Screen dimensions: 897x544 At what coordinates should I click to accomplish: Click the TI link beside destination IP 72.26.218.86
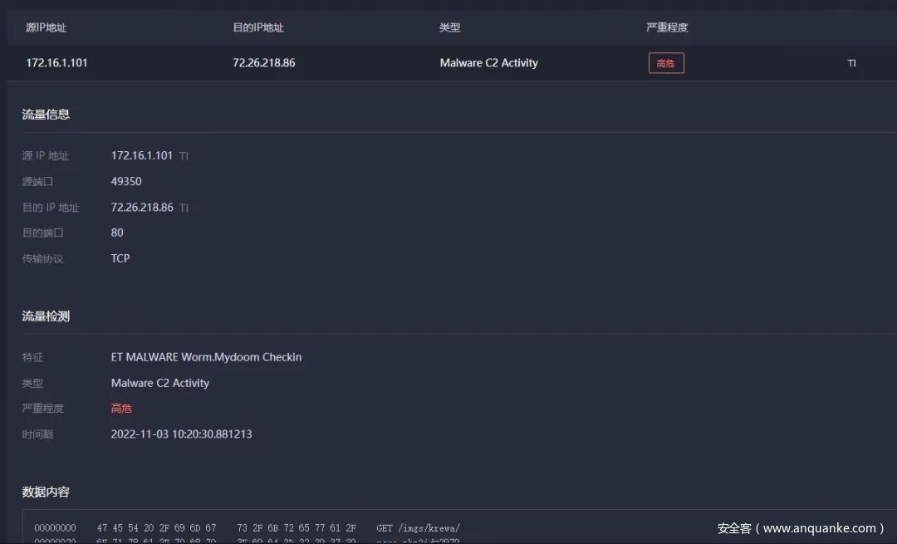[x=184, y=208]
